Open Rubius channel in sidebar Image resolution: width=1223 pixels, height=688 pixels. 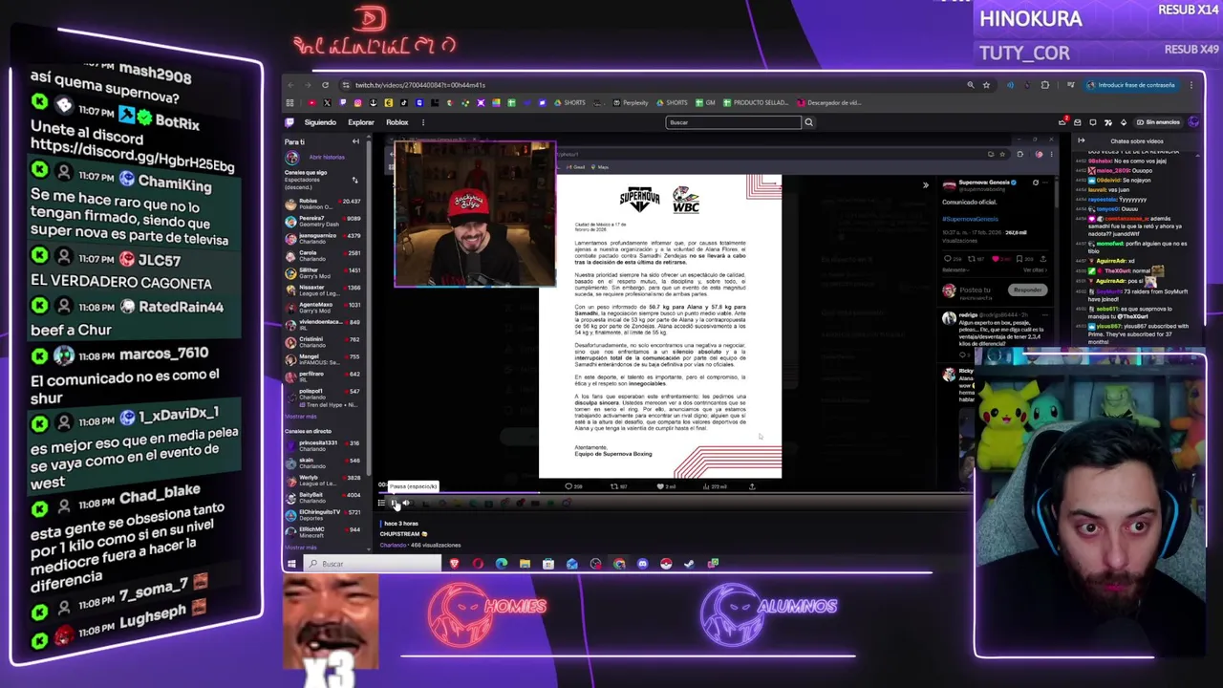click(x=323, y=203)
